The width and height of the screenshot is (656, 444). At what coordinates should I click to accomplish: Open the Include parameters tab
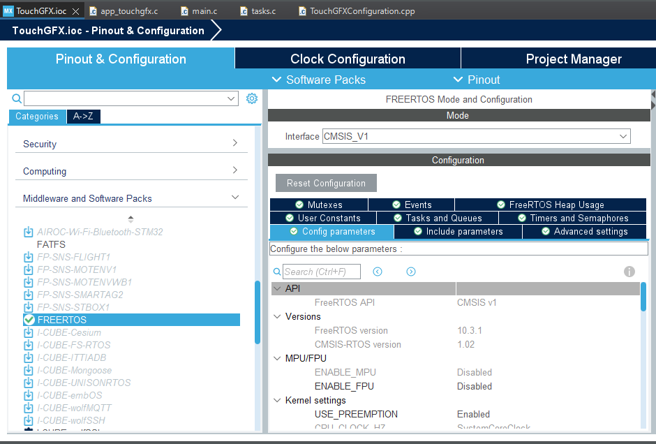(458, 231)
